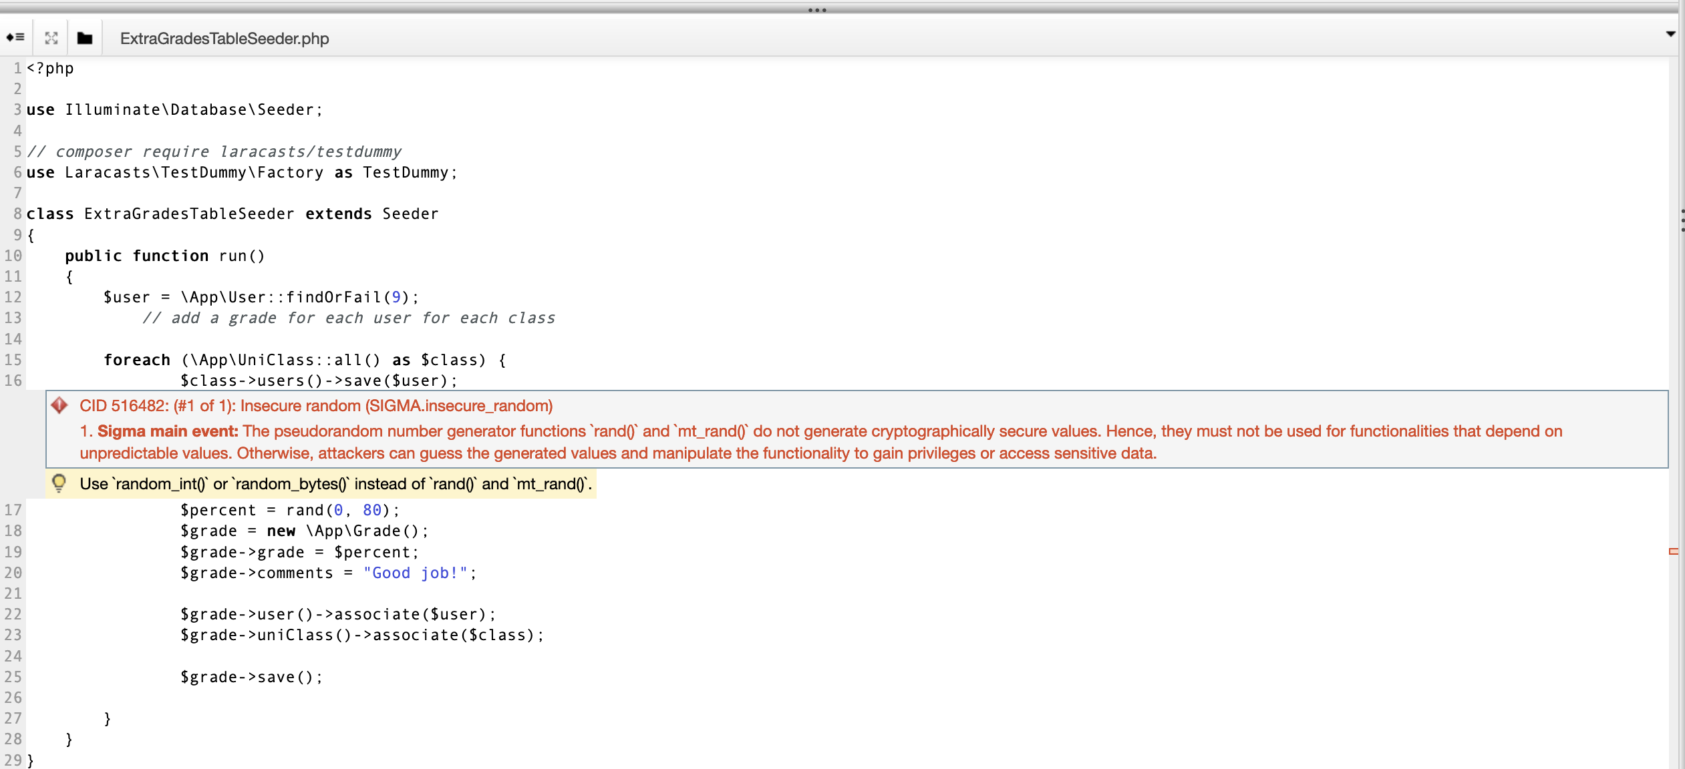This screenshot has width=1685, height=769.
Task: Toggle fullscreen expand icon in toolbar
Action: click(51, 38)
